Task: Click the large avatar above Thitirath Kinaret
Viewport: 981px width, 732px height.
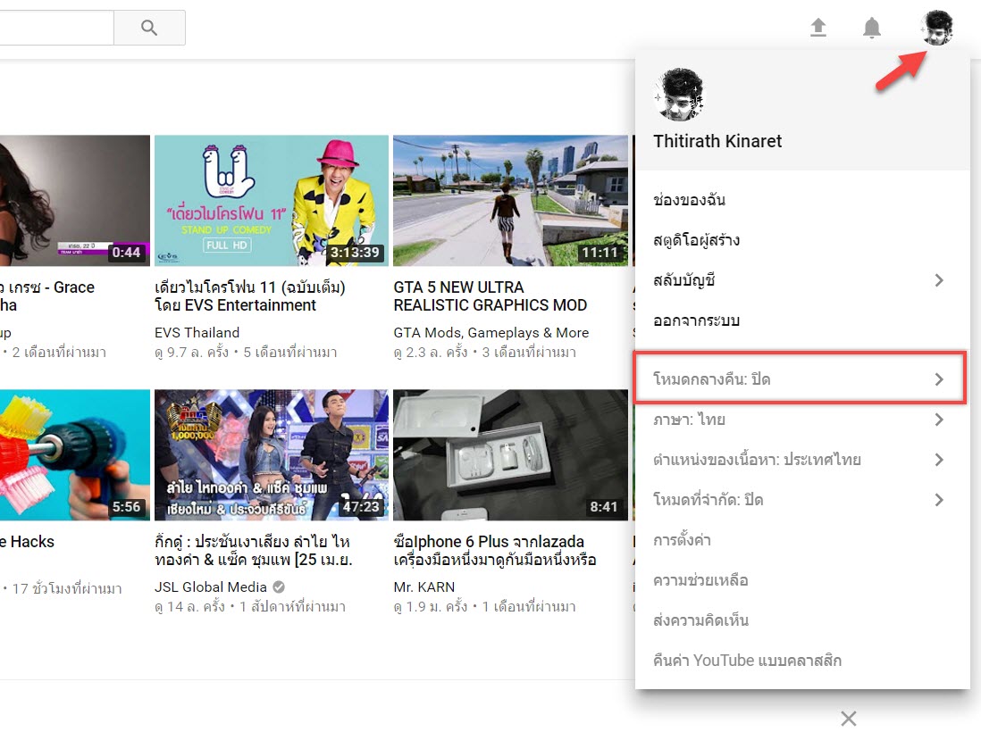Action: click(x=679, y=96)
